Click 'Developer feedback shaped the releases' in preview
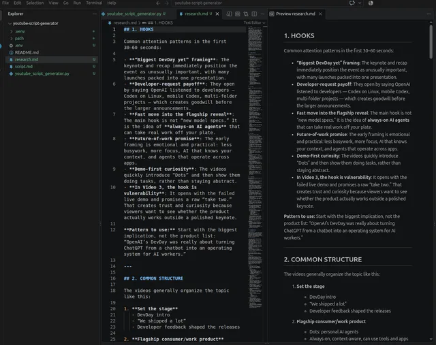The height and width of the screenshot is (345, 436). tap(350, 311)
